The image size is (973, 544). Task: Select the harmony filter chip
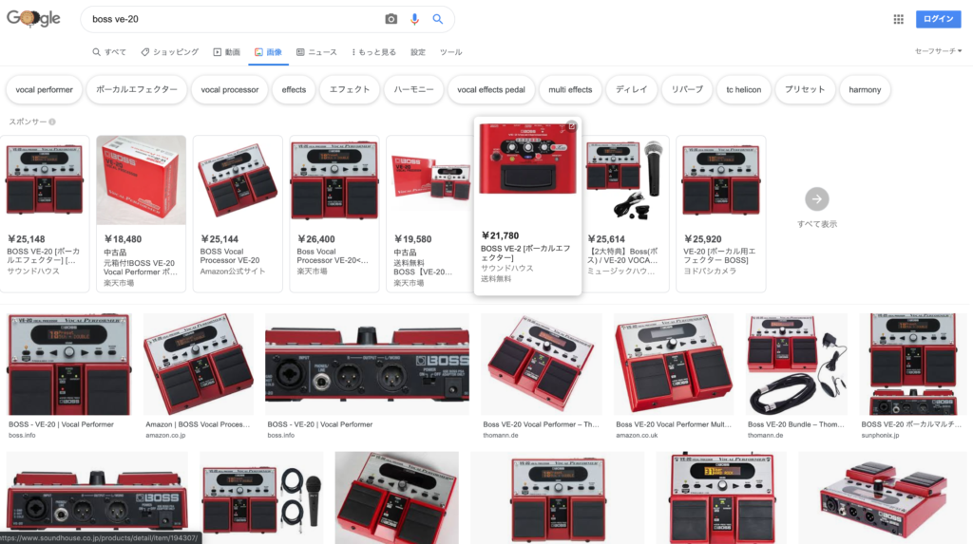tap(865, 90)
